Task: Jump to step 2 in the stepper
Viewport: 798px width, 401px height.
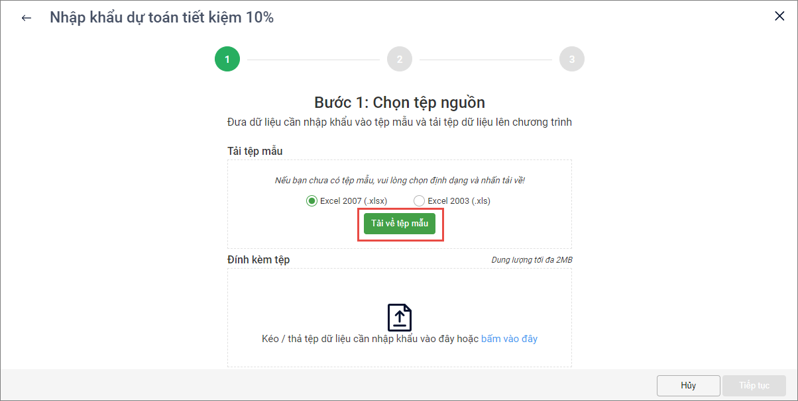Action: 400,59
